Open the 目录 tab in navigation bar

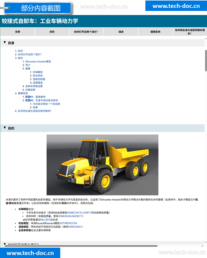pos(18,32)
